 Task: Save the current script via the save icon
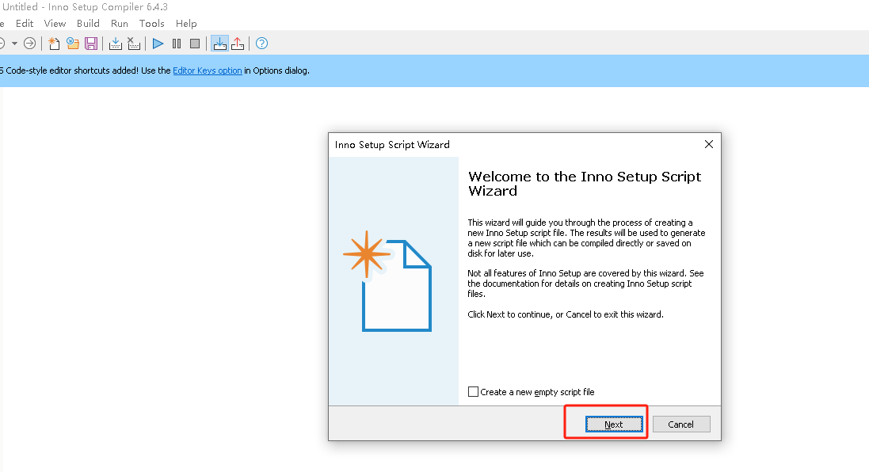91,44
